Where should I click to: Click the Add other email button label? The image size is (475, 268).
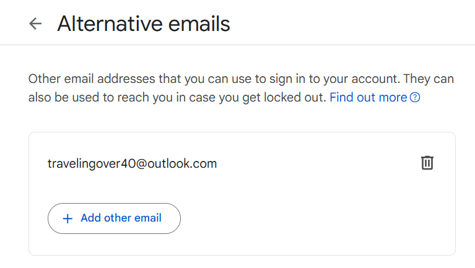121,218
